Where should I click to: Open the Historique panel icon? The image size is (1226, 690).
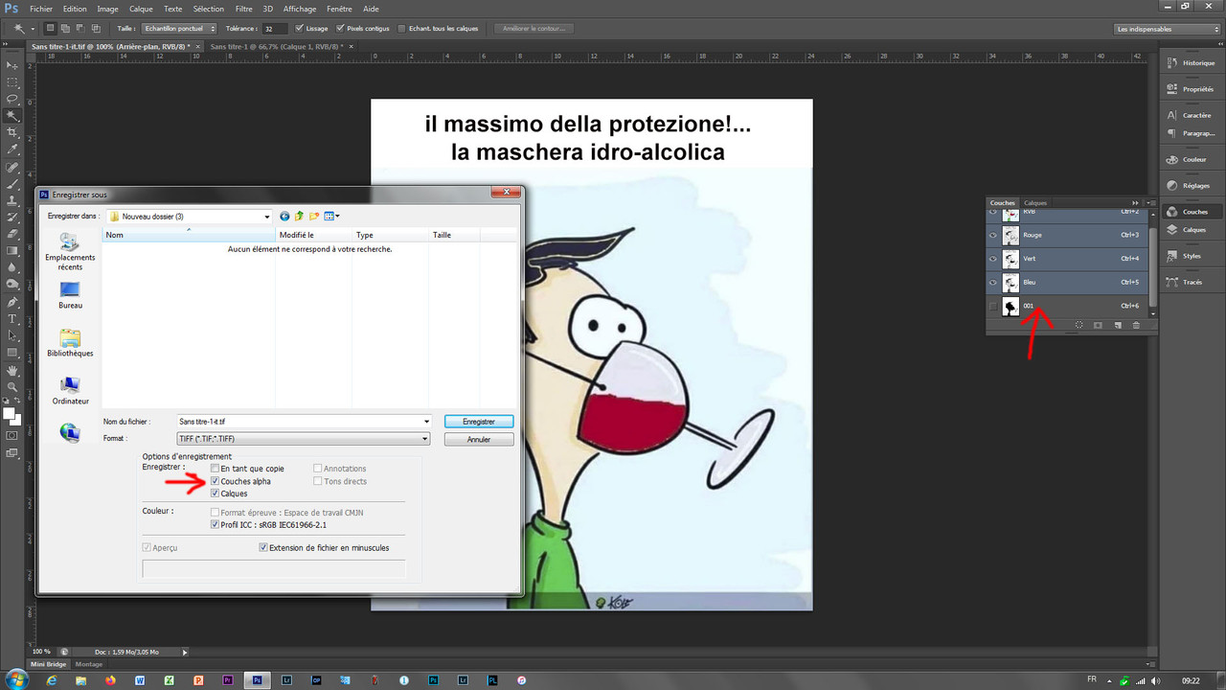(x=1191, y=62)
